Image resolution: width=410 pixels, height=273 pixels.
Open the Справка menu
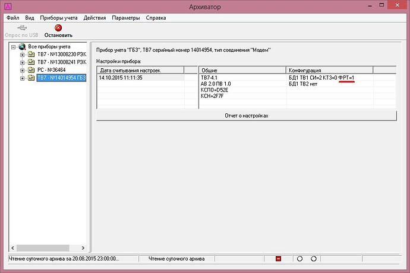click(156, 18)
